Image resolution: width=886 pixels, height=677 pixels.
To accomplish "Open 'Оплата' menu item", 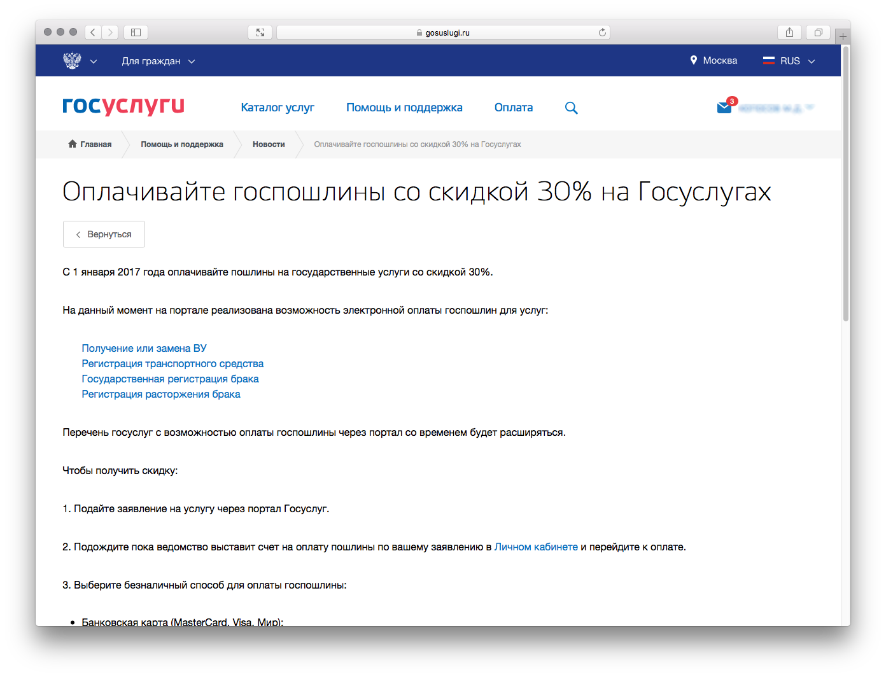I will [514, 108].
